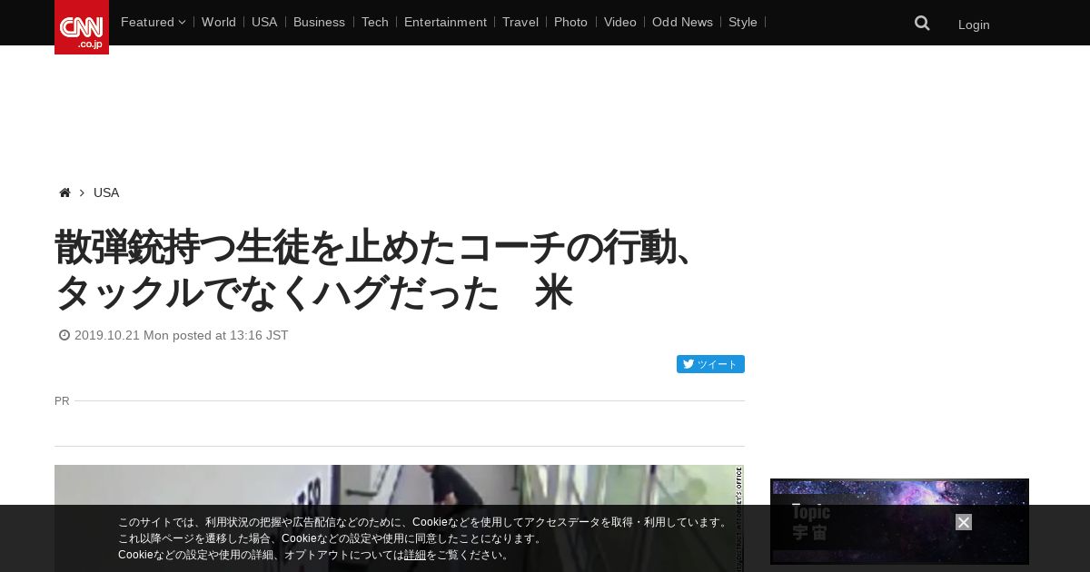Select the Video menu item
The image size is (1090, 572).
[x=620, y=22]
